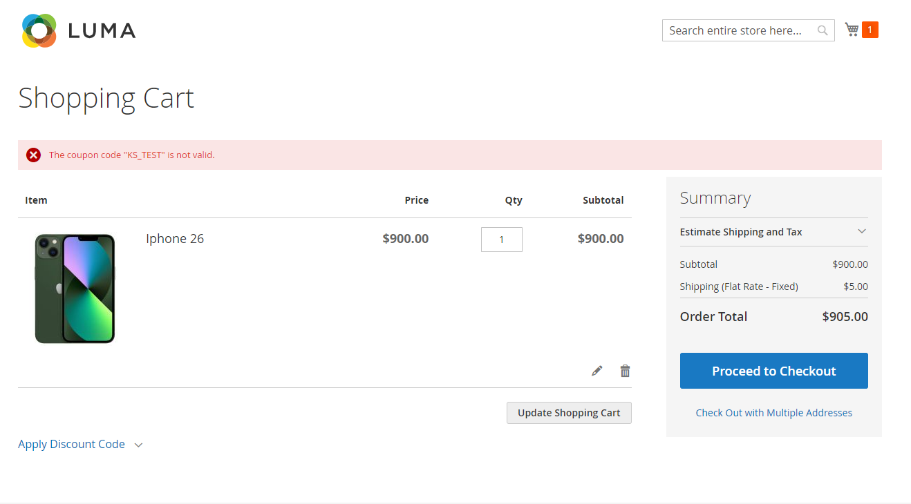
Task: Open the Iphone 26 product image
Action: 75,288
